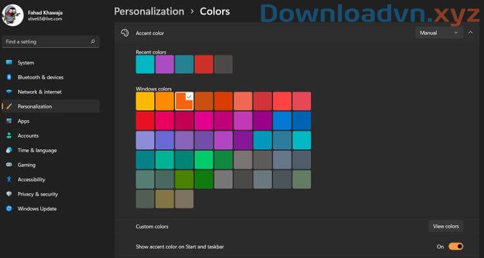
Task: Select the bright green Windows color
Action: click(x=204, y=160)
